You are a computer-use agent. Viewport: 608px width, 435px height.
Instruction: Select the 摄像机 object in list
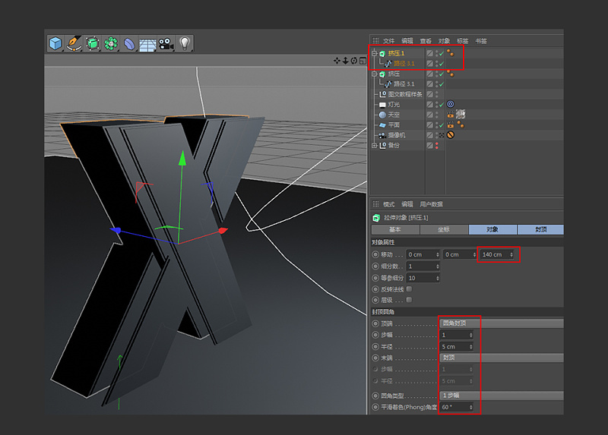click(397, 135)
